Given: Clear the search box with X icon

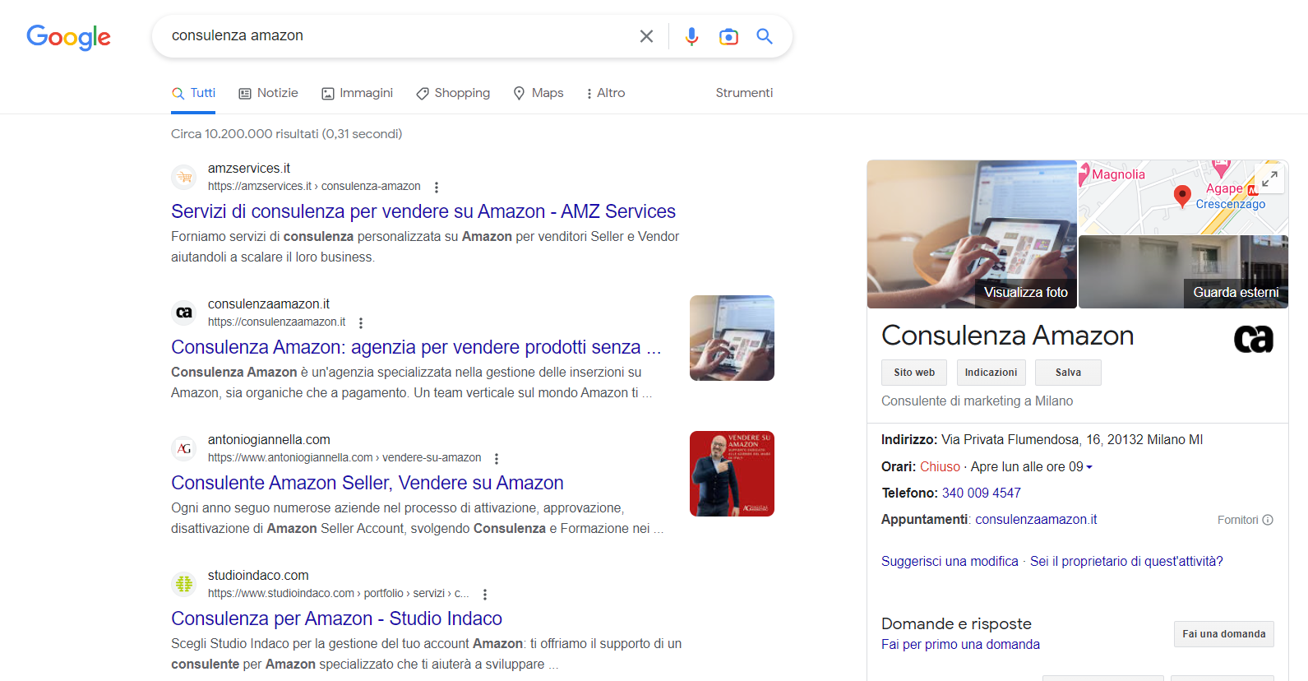Looking at the screenshot, I should pos(646,36).
